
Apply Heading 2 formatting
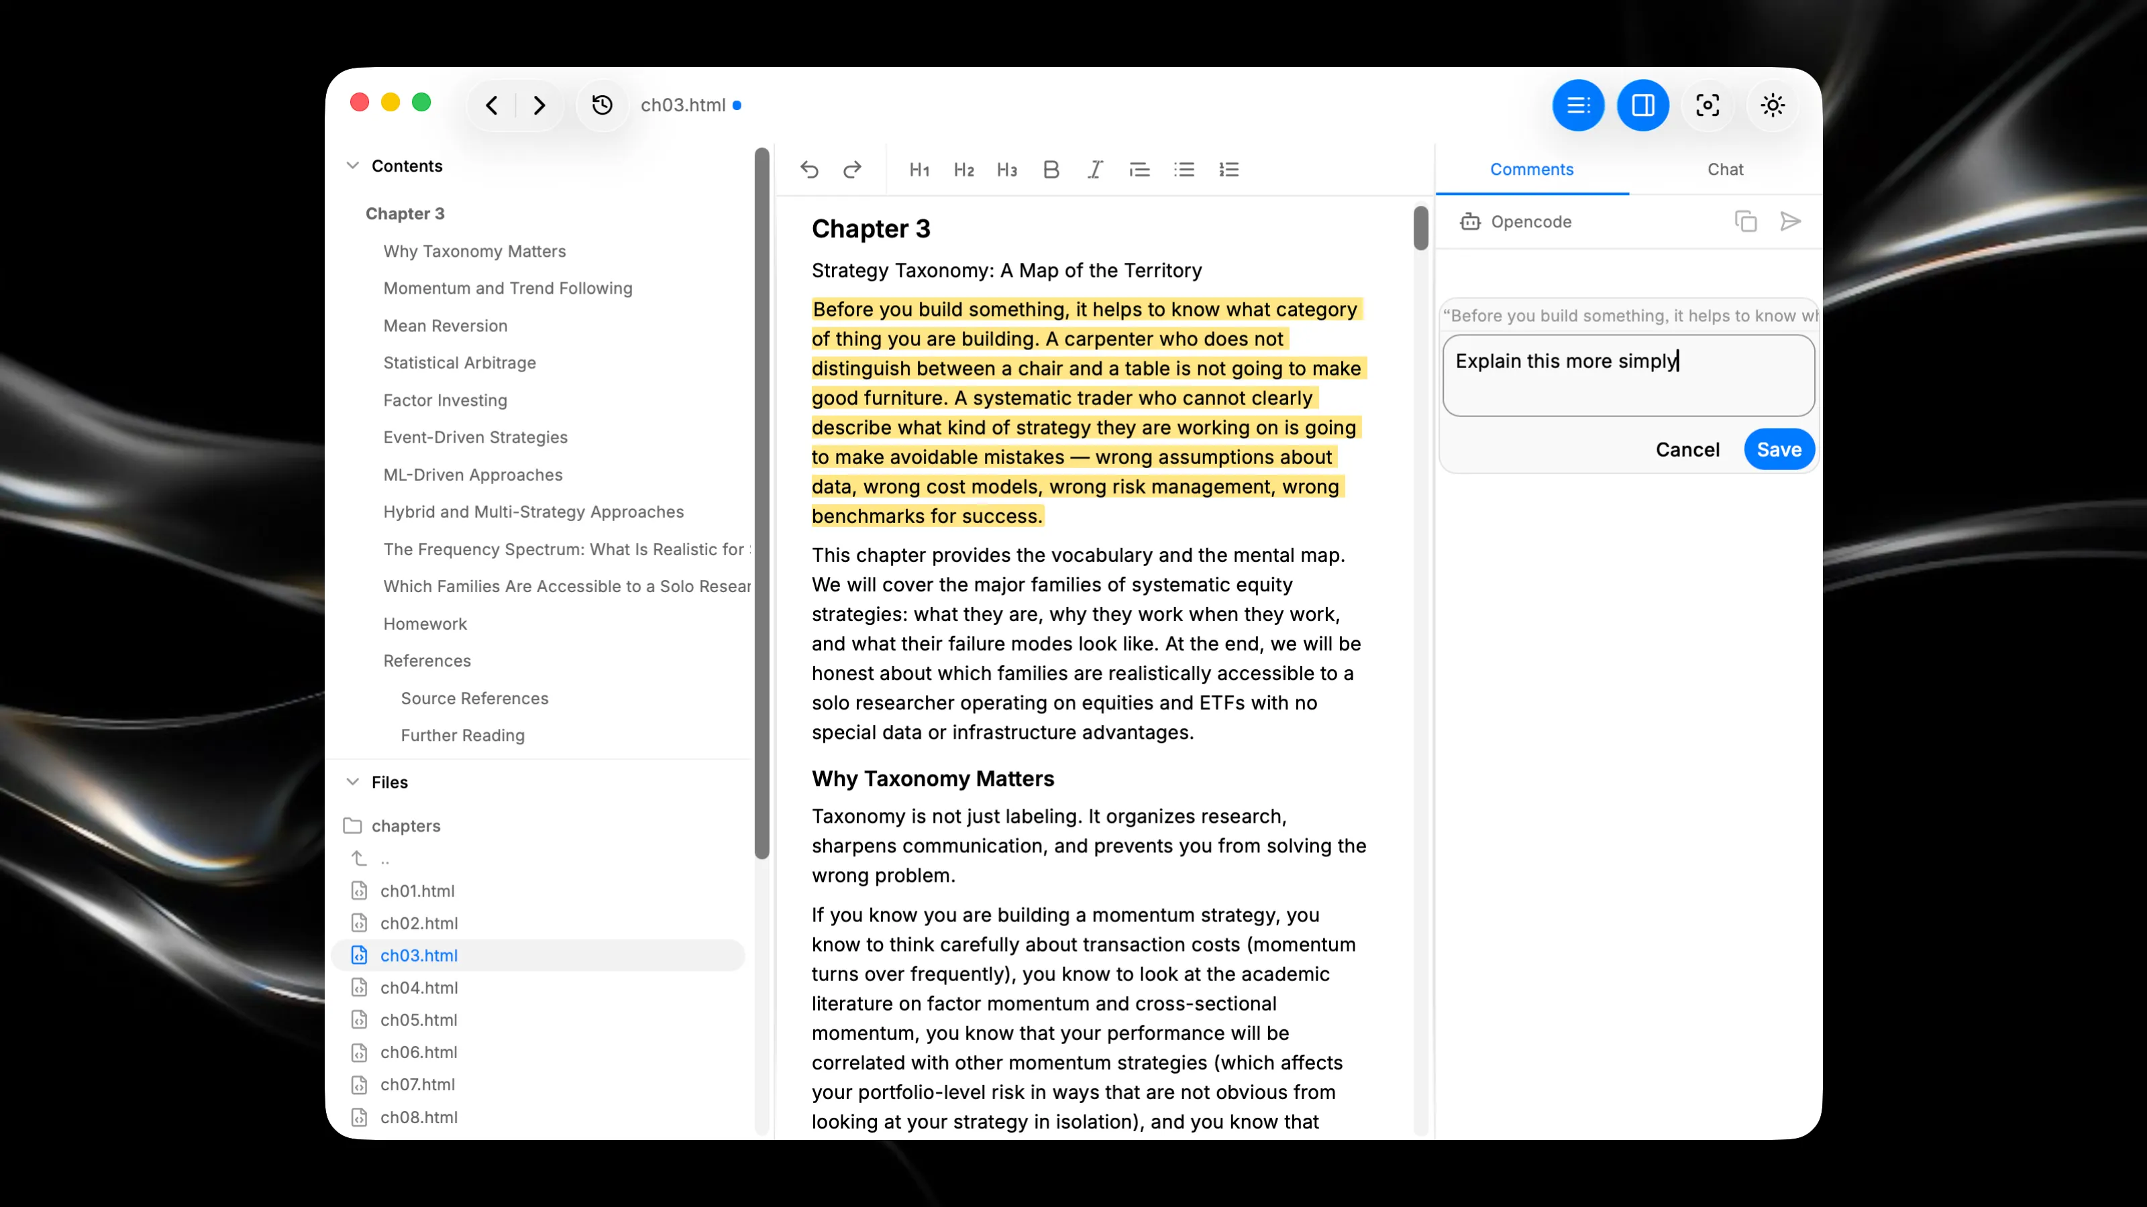click(963, 170)
